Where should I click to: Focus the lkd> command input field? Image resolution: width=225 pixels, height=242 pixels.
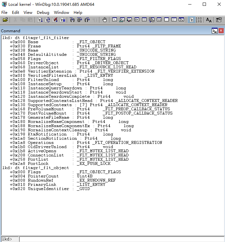tap(122, 239)
